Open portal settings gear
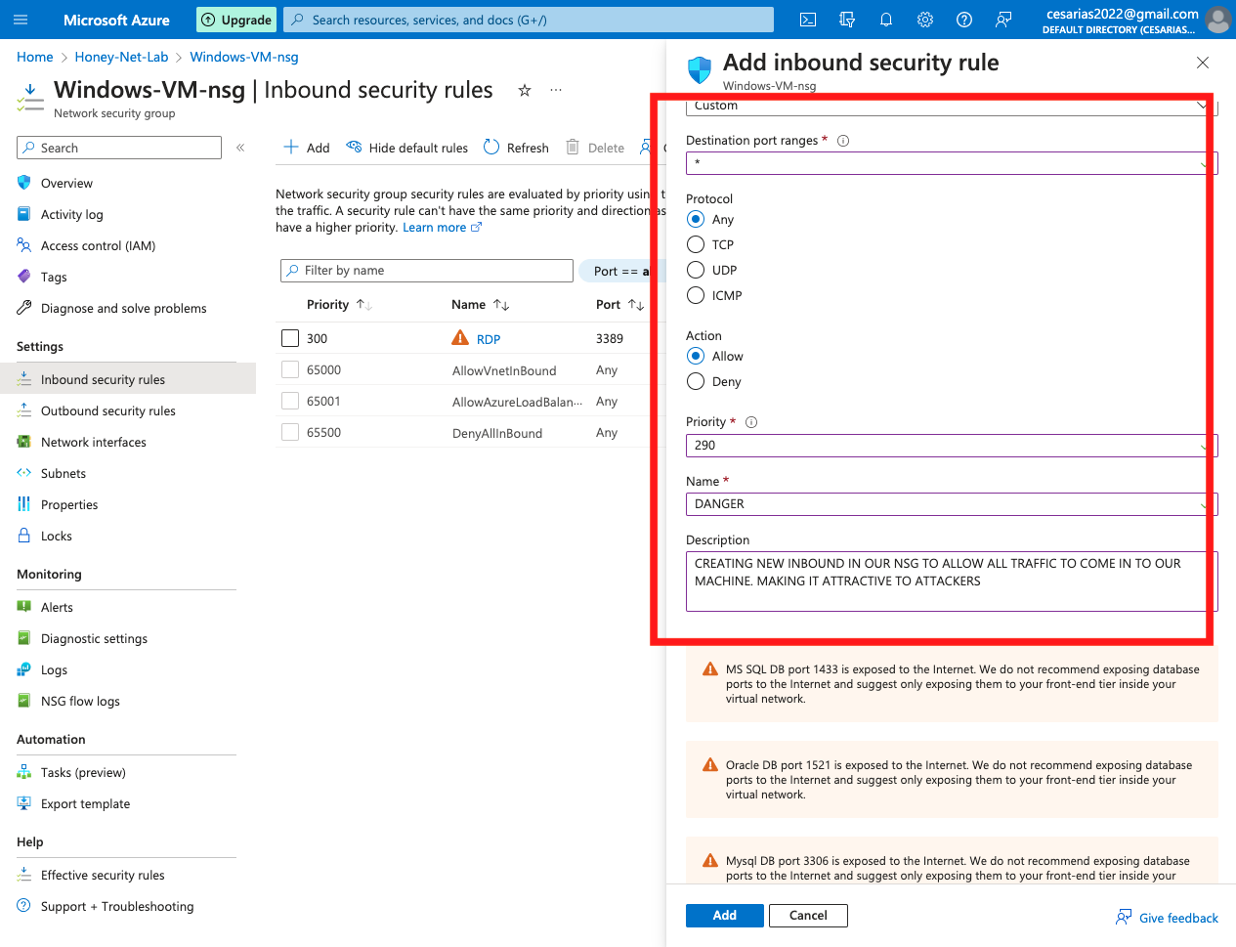1236x947 pixels. [925, 20]
